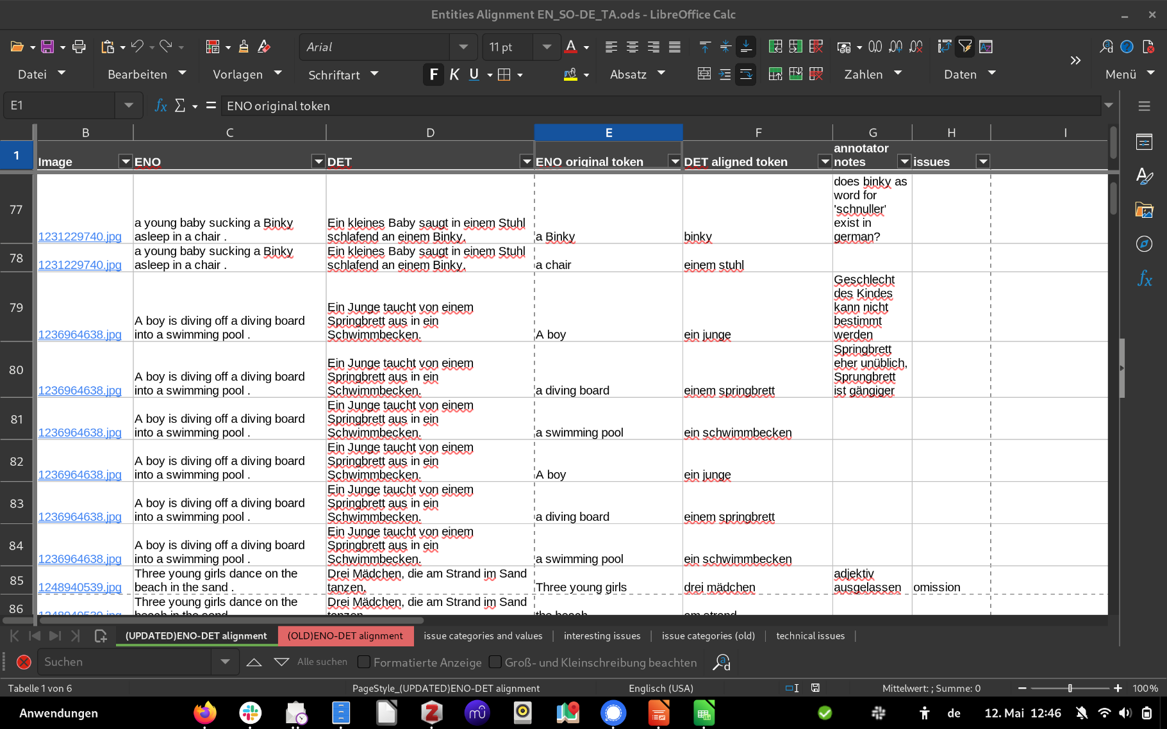Apply italic formatting with K button
The image size is (1167, 729).
(x=454, y=75)
